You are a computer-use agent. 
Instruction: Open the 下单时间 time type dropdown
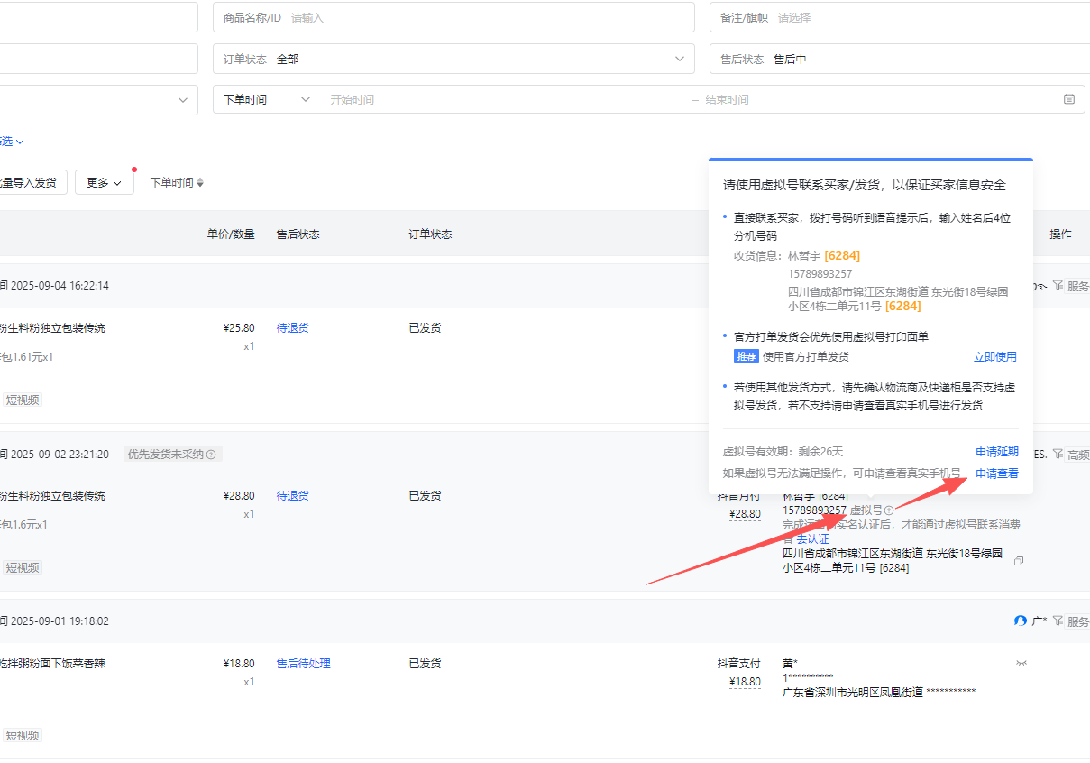click(266, 99)
